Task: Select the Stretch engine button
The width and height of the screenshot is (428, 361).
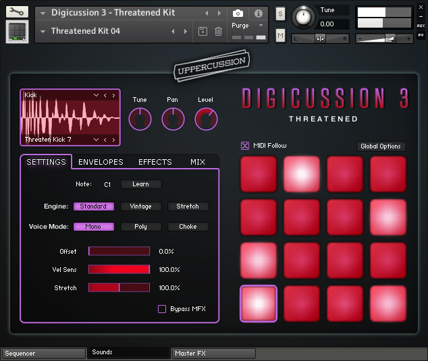Action: click(x=188, y=206)
